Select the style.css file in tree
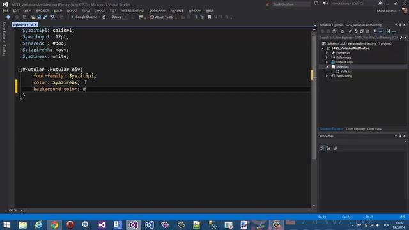The height and width of the screenshot is (230, 409). 346,71
